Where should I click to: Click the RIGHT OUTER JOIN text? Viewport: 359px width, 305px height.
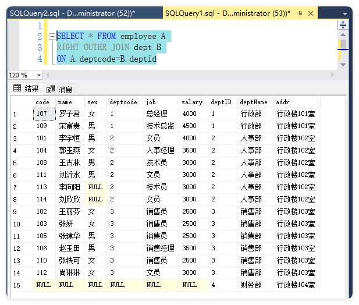pyautogui.click(x=93, y=47)
